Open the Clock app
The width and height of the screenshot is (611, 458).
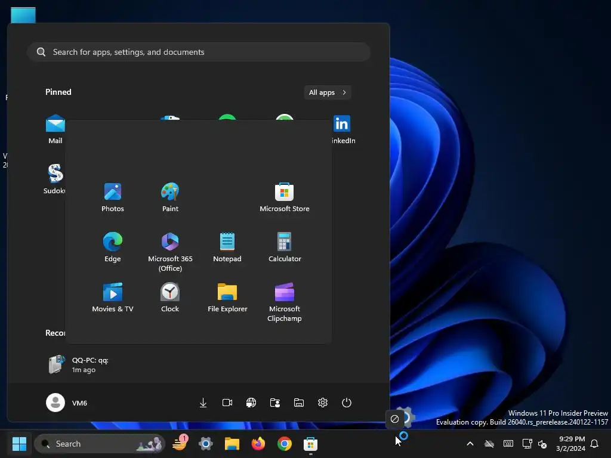pyautogui.click(x=170, y=298)
